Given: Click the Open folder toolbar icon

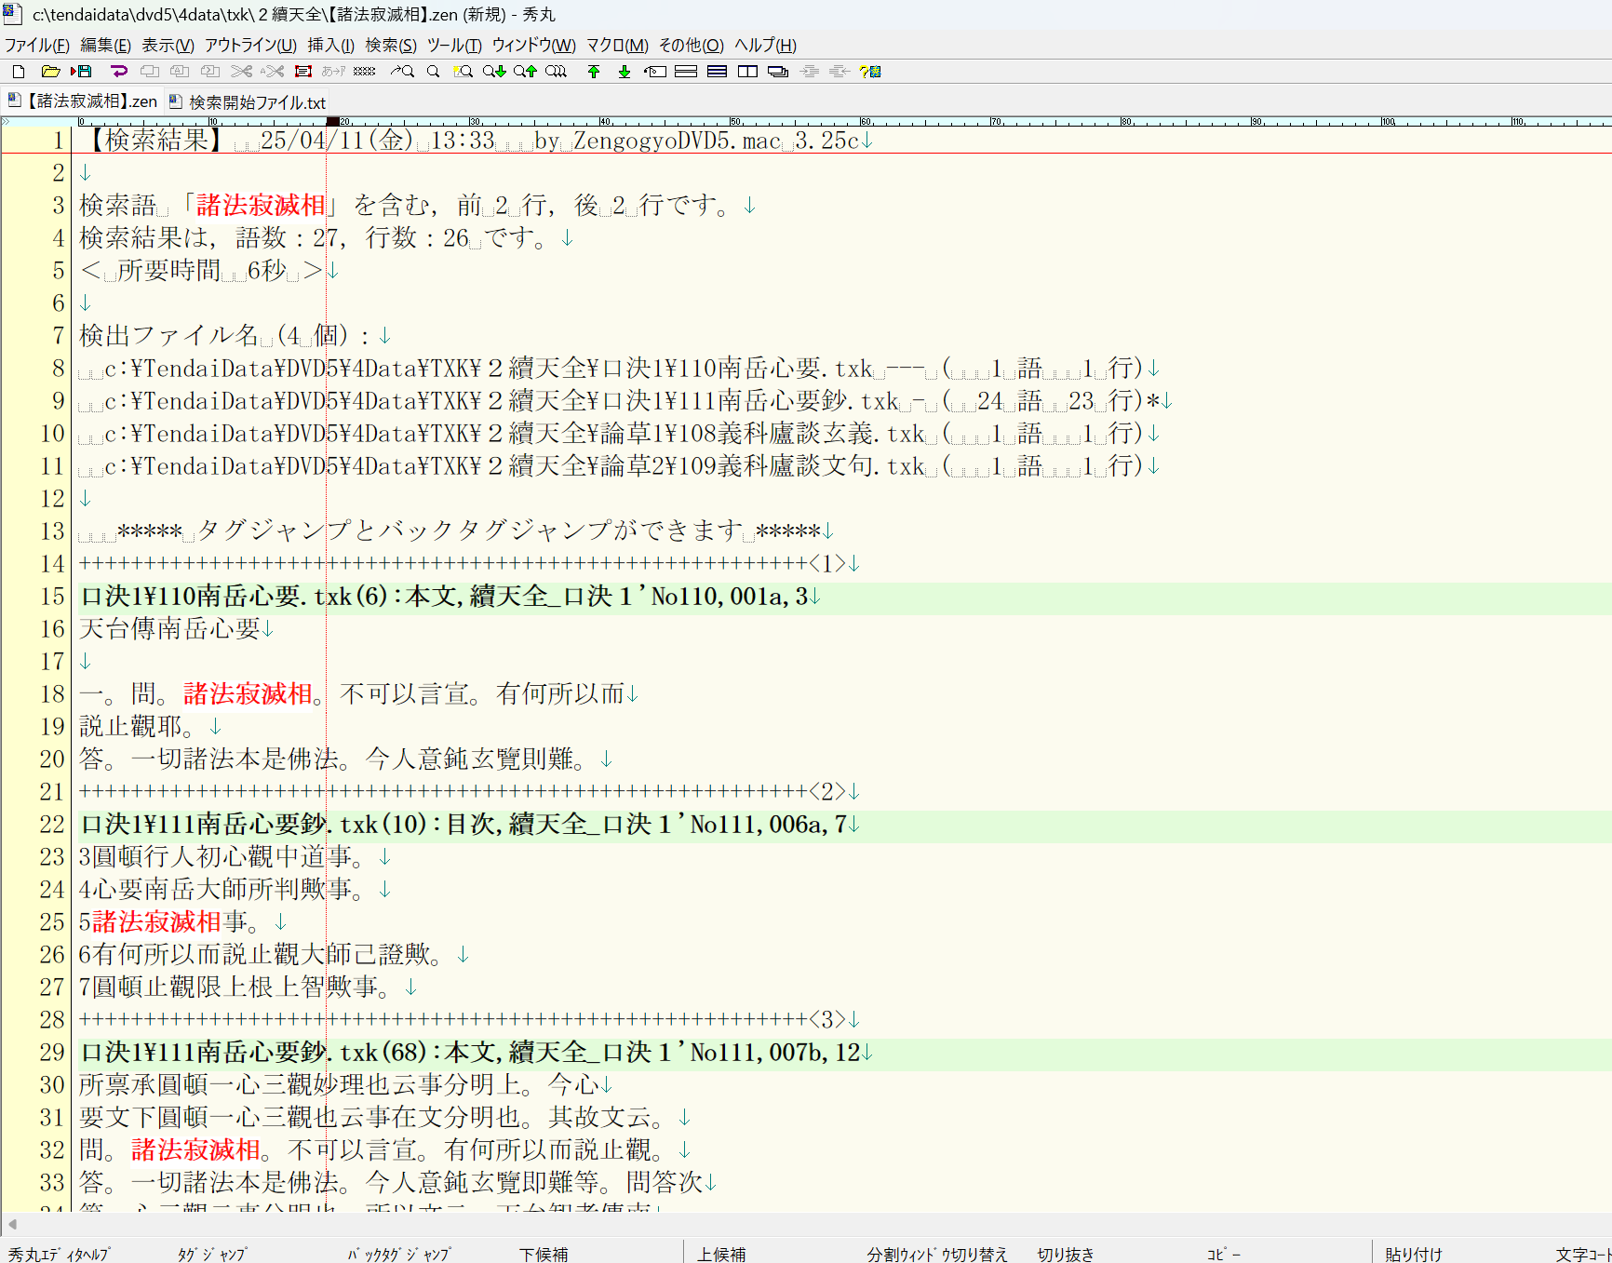Looking at the screenshot, I should (x=50, y=72).
